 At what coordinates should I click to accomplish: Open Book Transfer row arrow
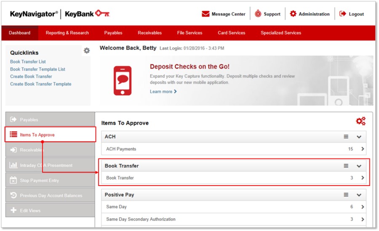pos(363,178)
